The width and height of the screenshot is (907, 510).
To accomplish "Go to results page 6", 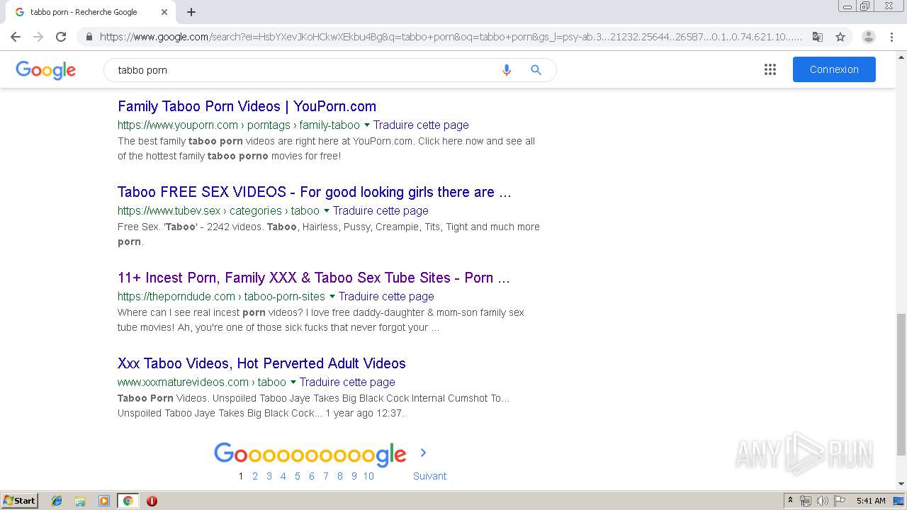I will [312, 476].
